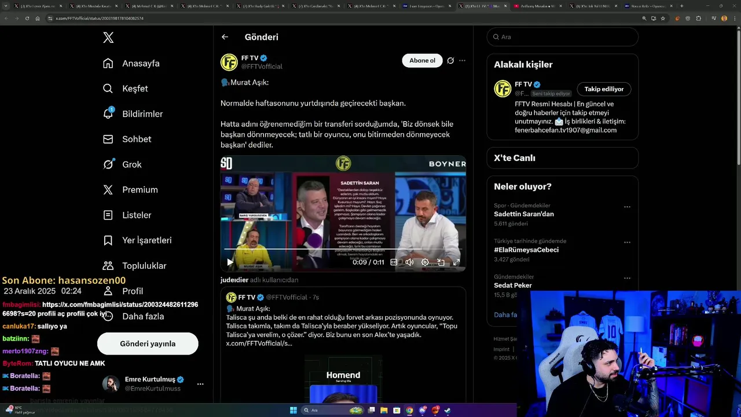Open the Sadettin Saran'dan trend
This screenshot has height=417, width=741.
click(524, 214)
